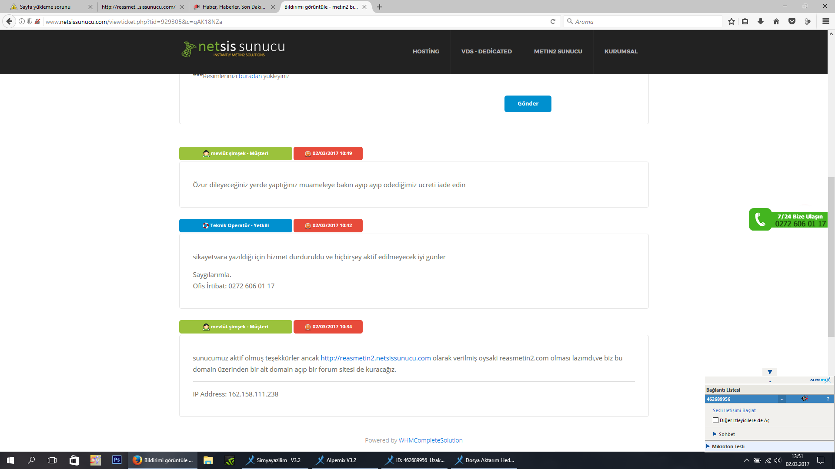Image resolution: width=835 pixels, height=469 pixels.
Task: Open the volume control in system tray
Action: [778, 460]
